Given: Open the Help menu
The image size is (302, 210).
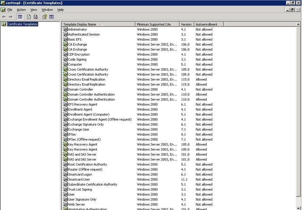Looking at the screenshot, I should tap(60, 10).
